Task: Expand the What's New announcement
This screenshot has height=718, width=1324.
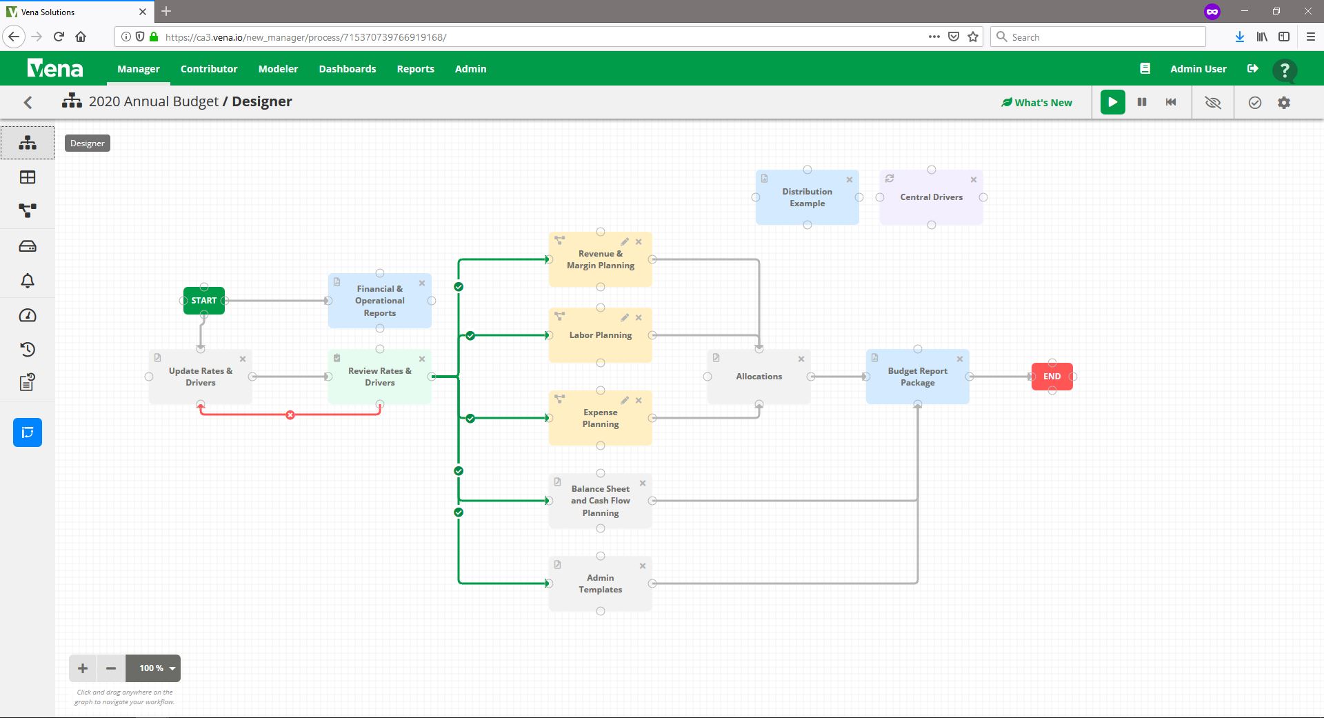Action: click(x=1037, y=102)
